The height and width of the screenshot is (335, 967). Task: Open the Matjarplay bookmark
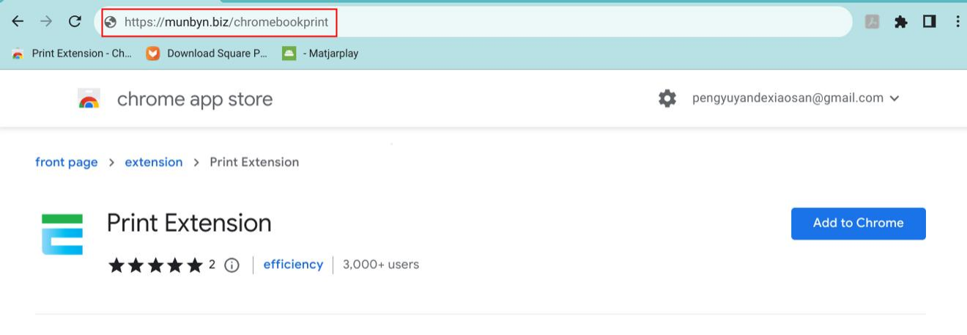[x=321, y=54]
